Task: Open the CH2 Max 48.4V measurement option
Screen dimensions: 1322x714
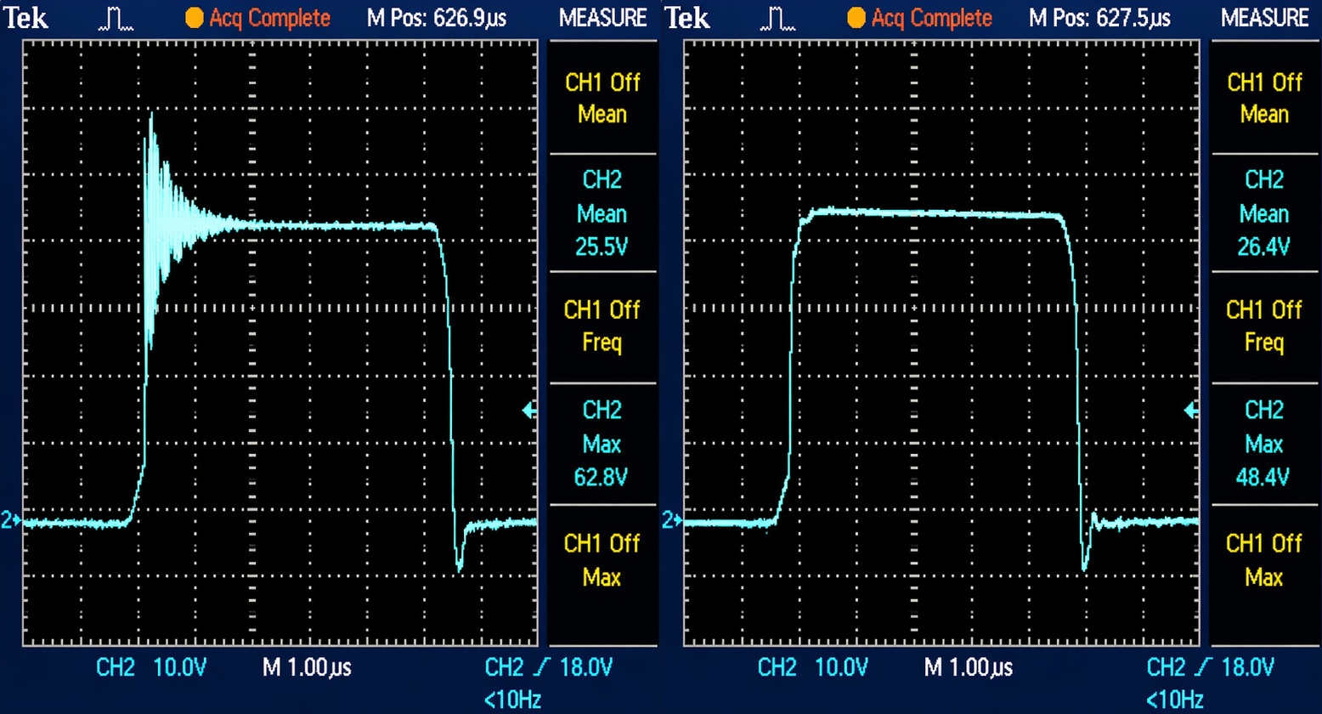Action: pos(1263,444)
